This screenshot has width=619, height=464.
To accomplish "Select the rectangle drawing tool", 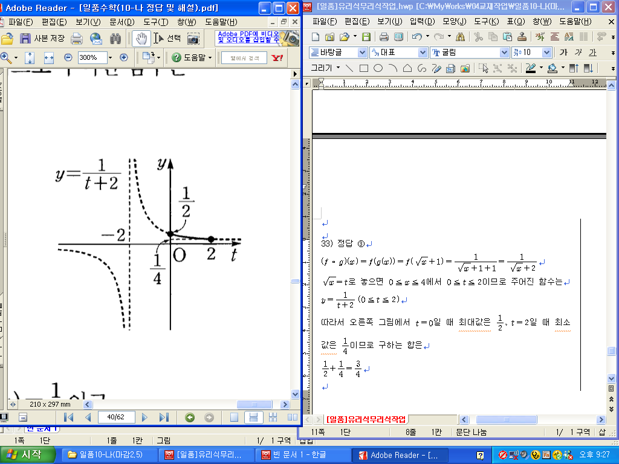I will point(364,68).
